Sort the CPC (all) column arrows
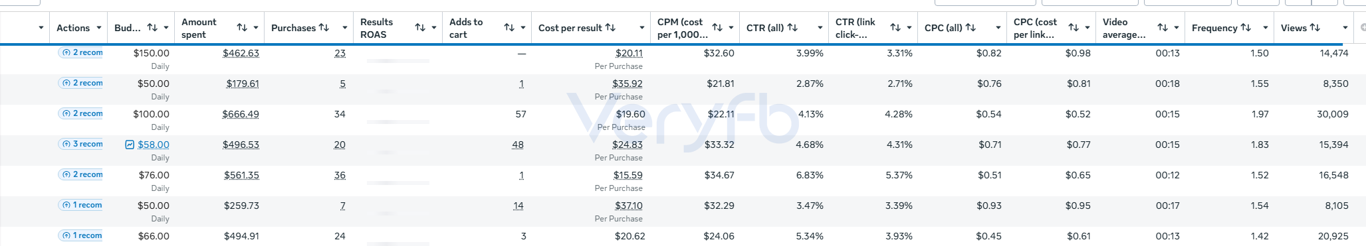Image resolution: width=1366 pixels, height=246 pixels. tap(970, 28)
